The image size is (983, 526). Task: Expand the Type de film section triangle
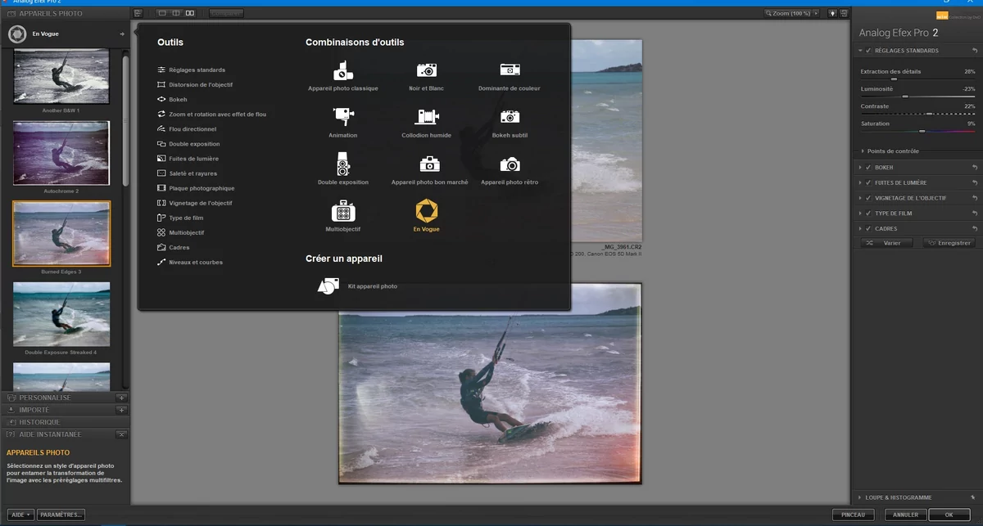coord(860,214)
